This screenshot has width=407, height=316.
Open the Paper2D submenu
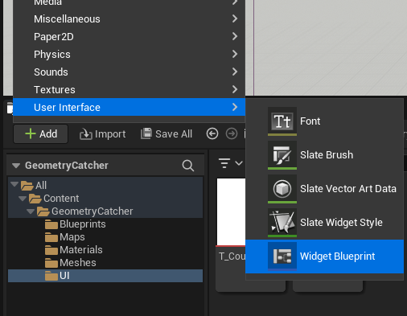pyautogui.click(x=129, y=37)
